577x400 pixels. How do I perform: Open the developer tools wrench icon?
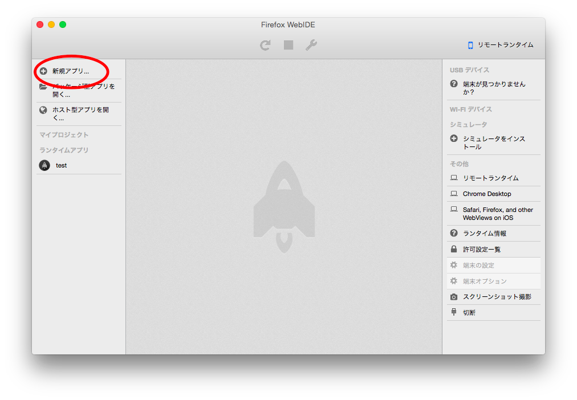point(311,45)
